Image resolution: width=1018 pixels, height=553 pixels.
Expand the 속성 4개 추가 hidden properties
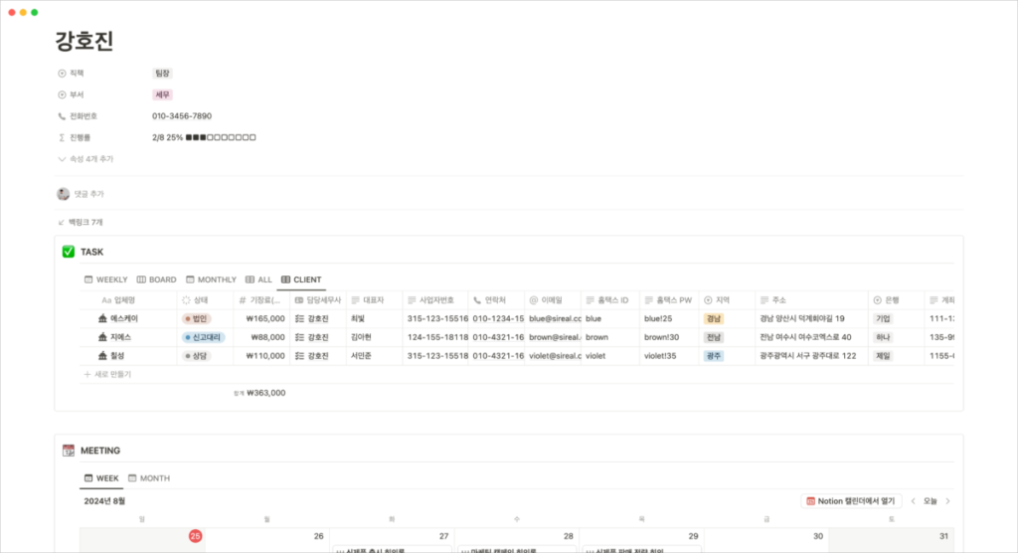86,159
